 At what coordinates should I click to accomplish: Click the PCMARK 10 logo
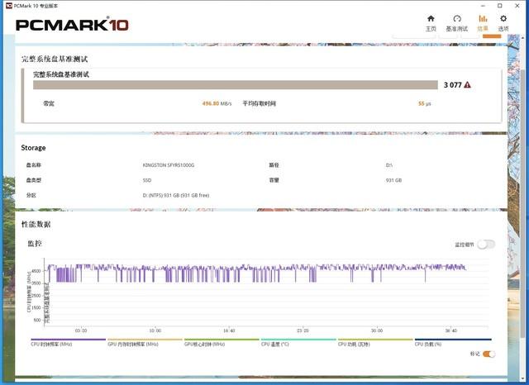pos(72,25)
